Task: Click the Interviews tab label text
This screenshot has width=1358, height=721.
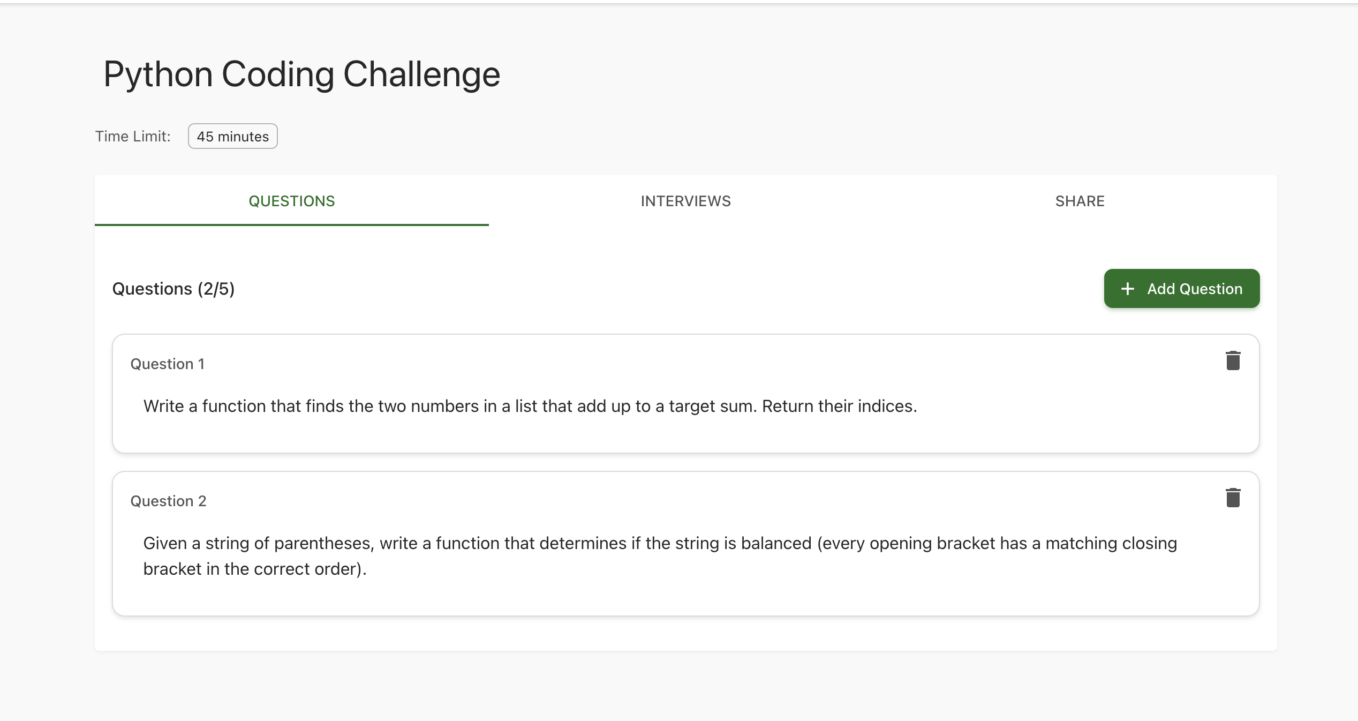Action: pyautogui.click(x=685, y=201)
